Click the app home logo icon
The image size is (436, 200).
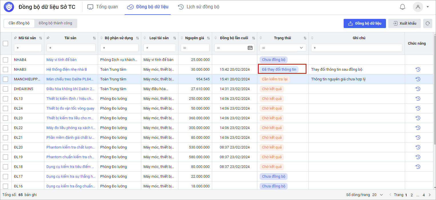9,7
